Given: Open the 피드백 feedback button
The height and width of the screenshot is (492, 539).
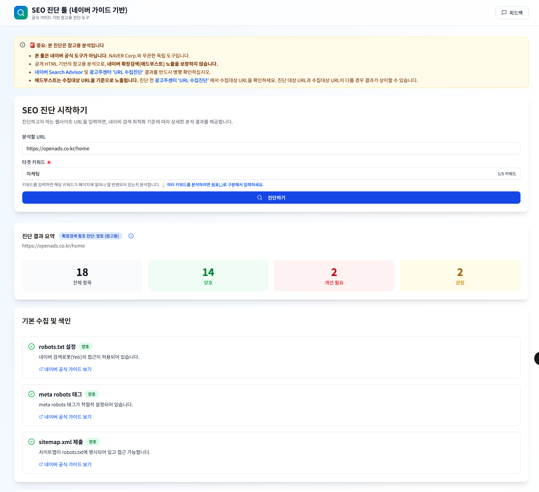Looking at the screenshot, I should (x=512, y=13).
